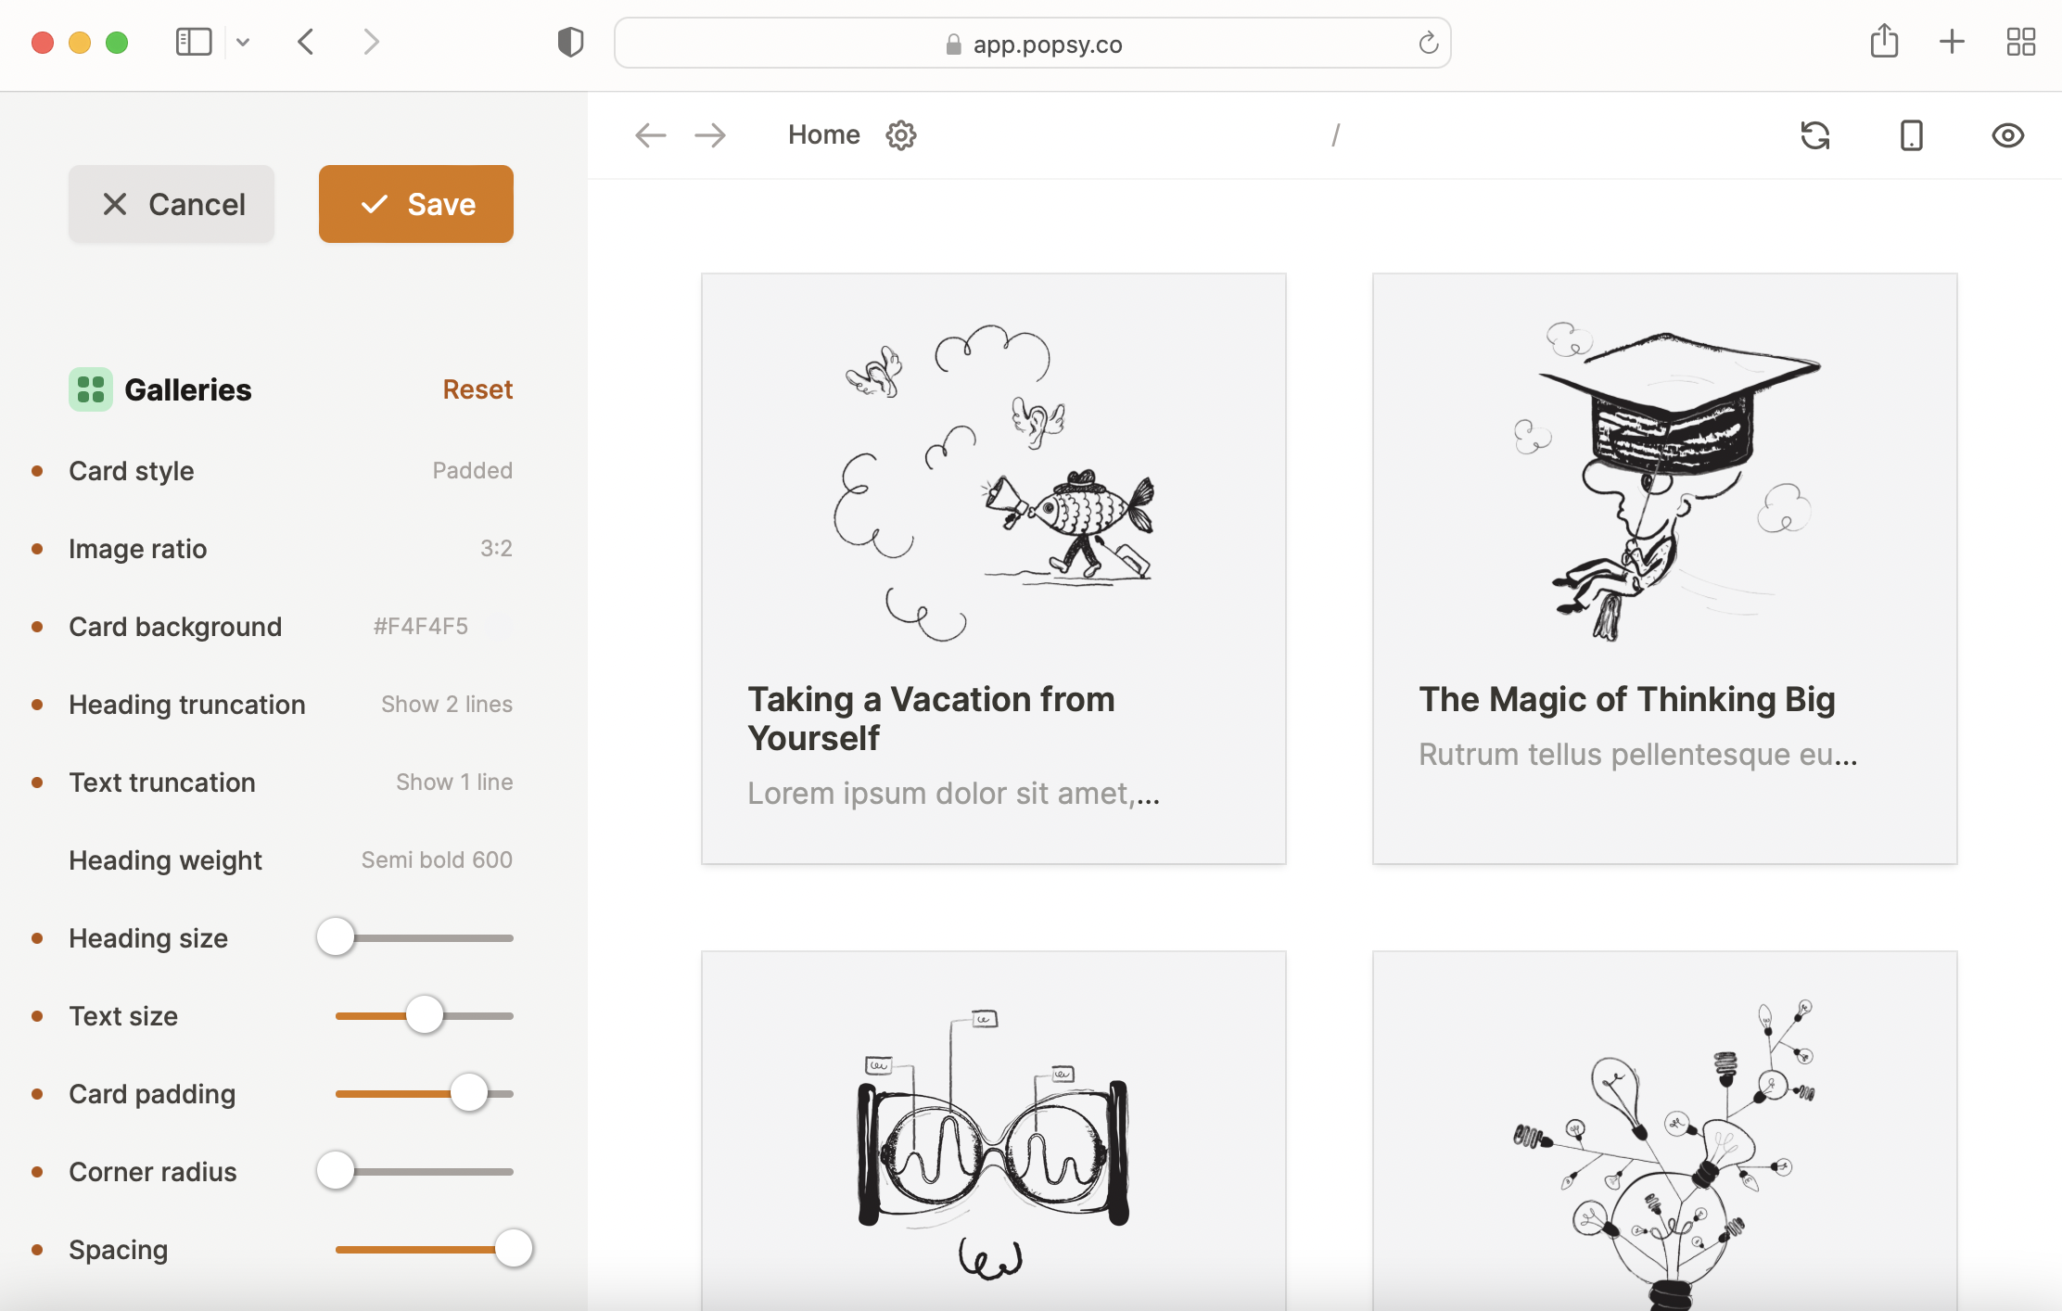Open Home page settings gear
Screen dimensions: 2062x1311
[x=900, y=135]
